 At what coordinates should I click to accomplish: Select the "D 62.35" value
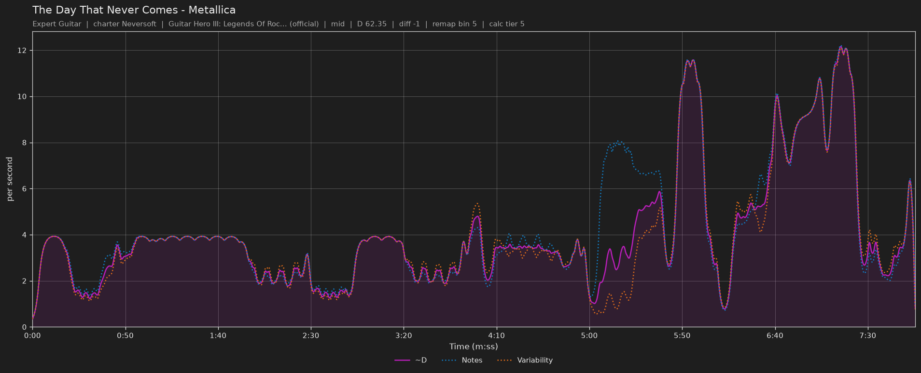point(372,24)
